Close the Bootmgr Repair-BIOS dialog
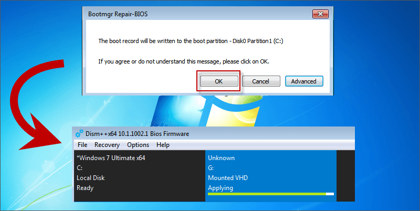The image size is (420, 211). (320, 14)
